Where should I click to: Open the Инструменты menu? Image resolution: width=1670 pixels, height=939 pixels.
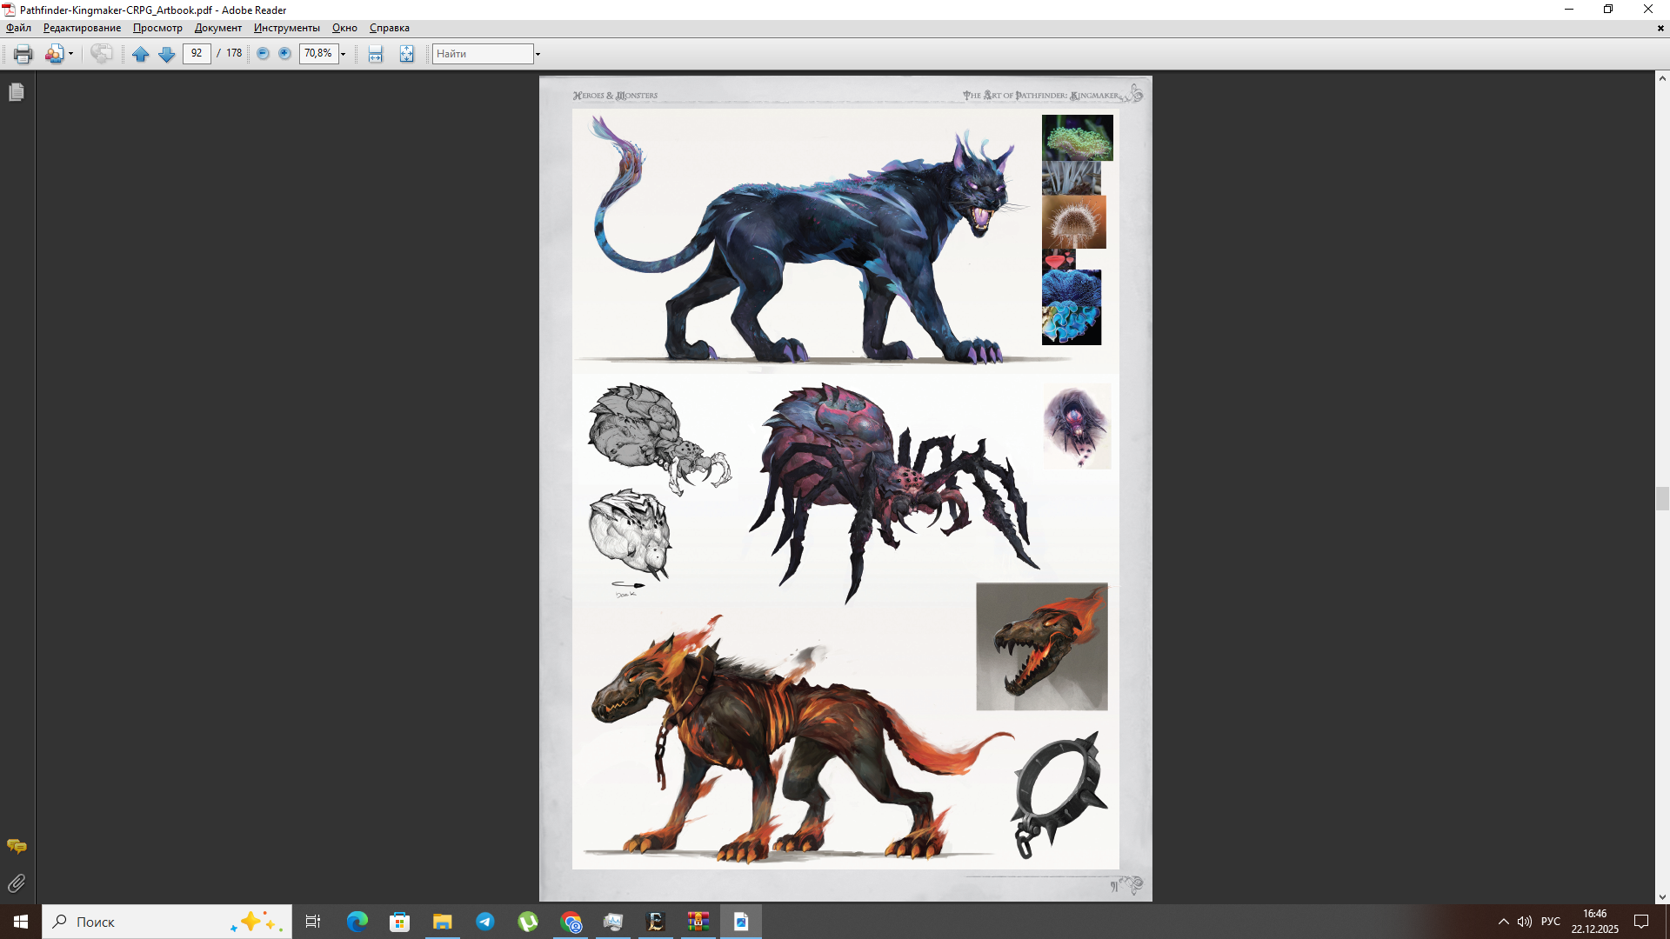coord(286,28)
